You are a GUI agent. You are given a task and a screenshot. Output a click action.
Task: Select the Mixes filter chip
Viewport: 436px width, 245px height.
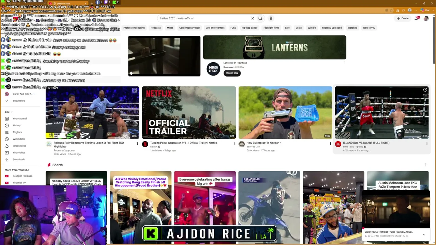point(170,28)
